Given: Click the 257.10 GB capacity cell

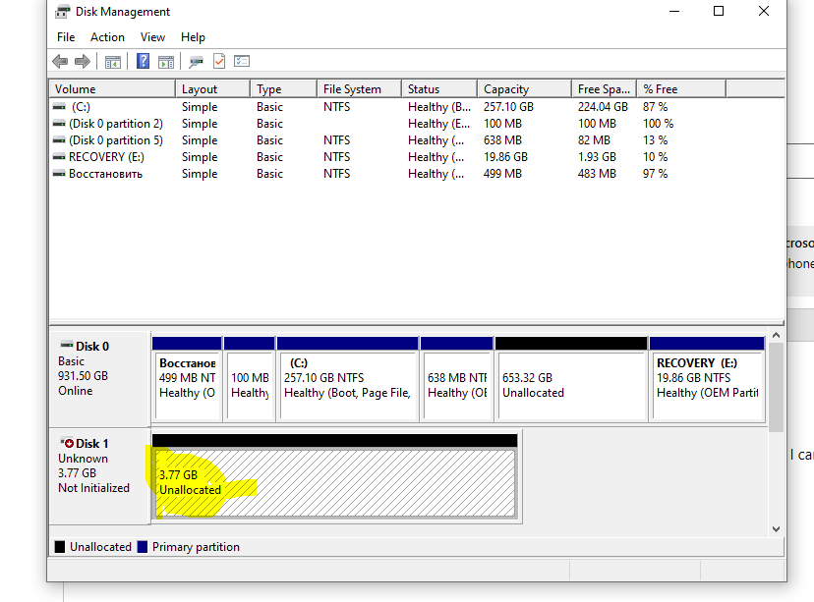Looking at the screenshot, I should click(509, 107).
